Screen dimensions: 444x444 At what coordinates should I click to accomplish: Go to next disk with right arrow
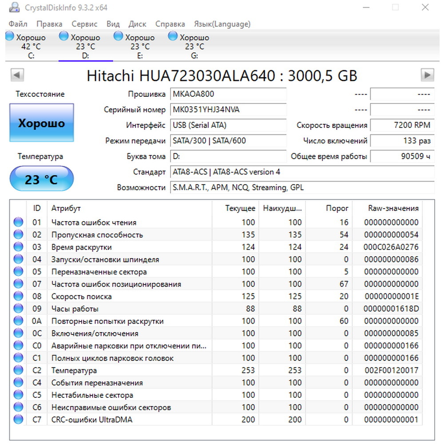pos(427,75)
